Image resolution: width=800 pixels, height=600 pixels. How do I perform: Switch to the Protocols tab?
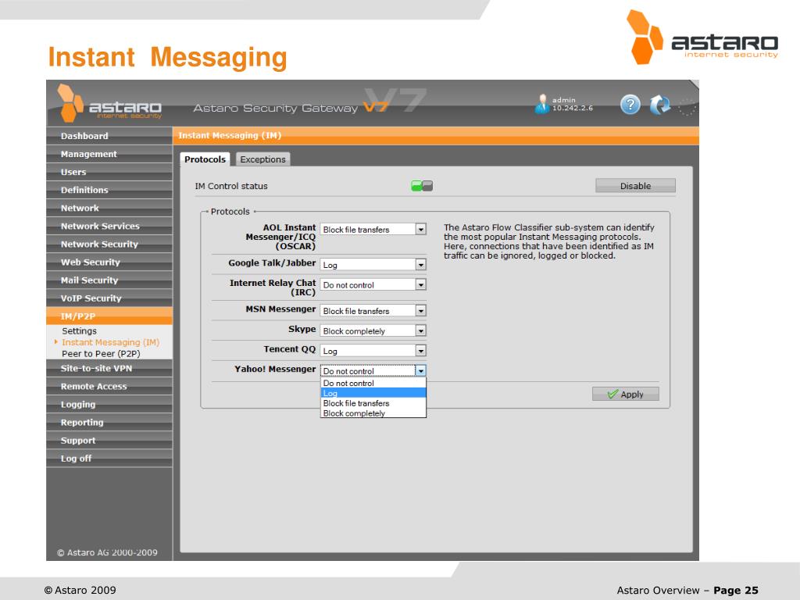[205, 159]
